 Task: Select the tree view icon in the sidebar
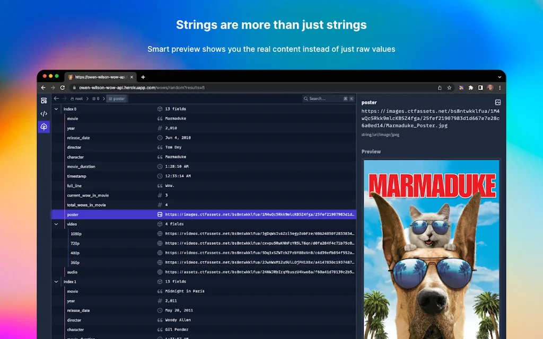click(x=43, y=127)
